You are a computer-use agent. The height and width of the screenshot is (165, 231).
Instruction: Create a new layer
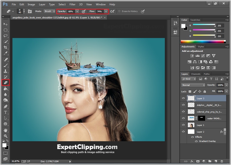point(215,161)
